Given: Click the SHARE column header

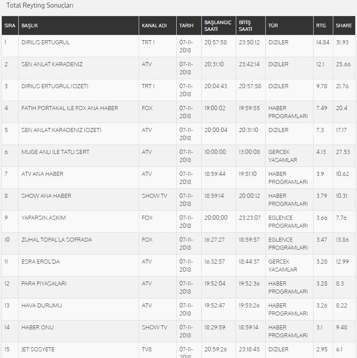Looking at the screenshot, I should pyautogui.click(x=344, y=26).
